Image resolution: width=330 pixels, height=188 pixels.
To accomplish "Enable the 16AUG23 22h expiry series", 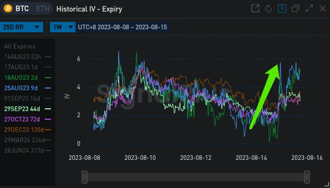I will coord(28,57).
